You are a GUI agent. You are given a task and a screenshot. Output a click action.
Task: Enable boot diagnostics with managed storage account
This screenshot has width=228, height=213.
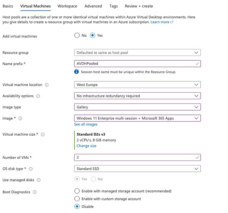[77, 191]
